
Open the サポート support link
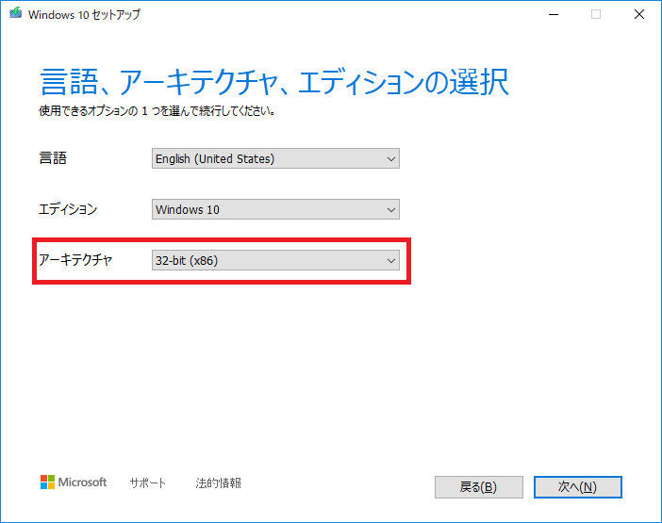point(148,482)
